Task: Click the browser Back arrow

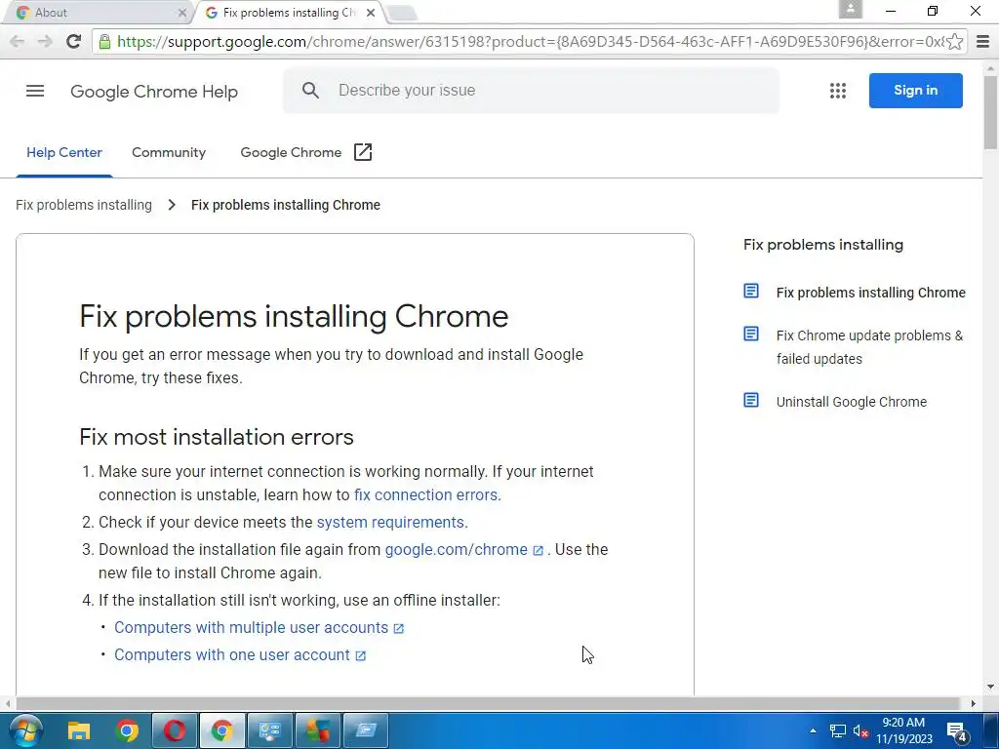Action: tap(18, 41)
